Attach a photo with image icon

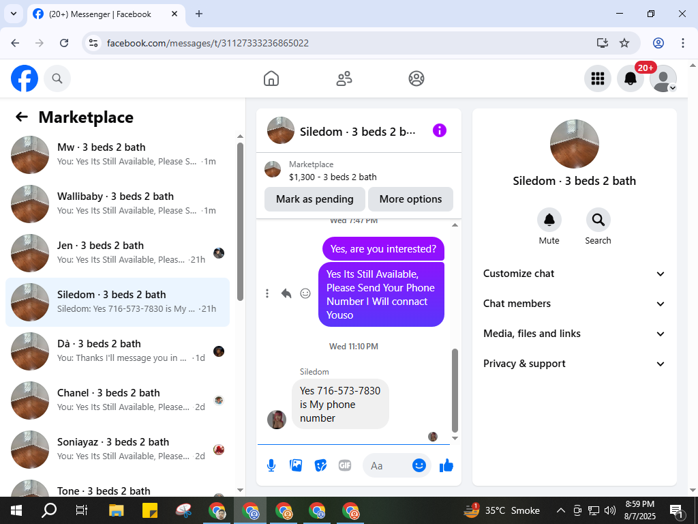point(296,465)
